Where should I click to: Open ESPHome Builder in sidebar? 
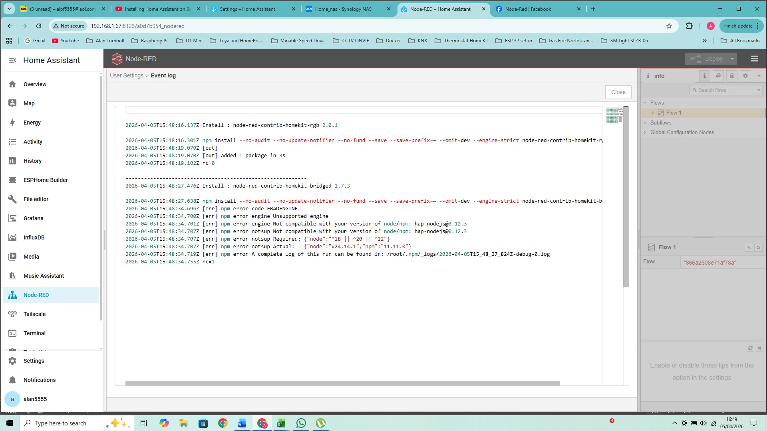click(x=45, y=180)
